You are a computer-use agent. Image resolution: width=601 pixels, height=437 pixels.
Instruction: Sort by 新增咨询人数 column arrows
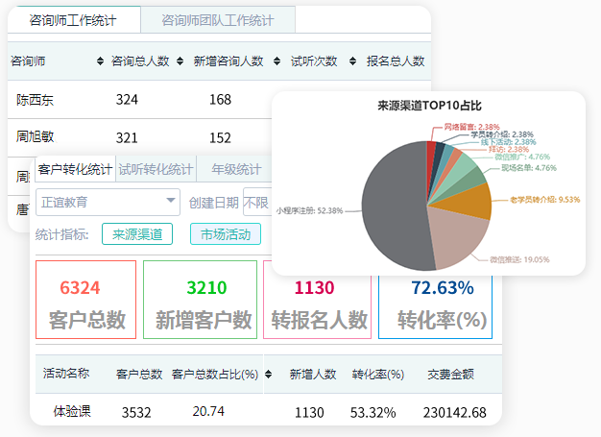[x=276, y=61]
